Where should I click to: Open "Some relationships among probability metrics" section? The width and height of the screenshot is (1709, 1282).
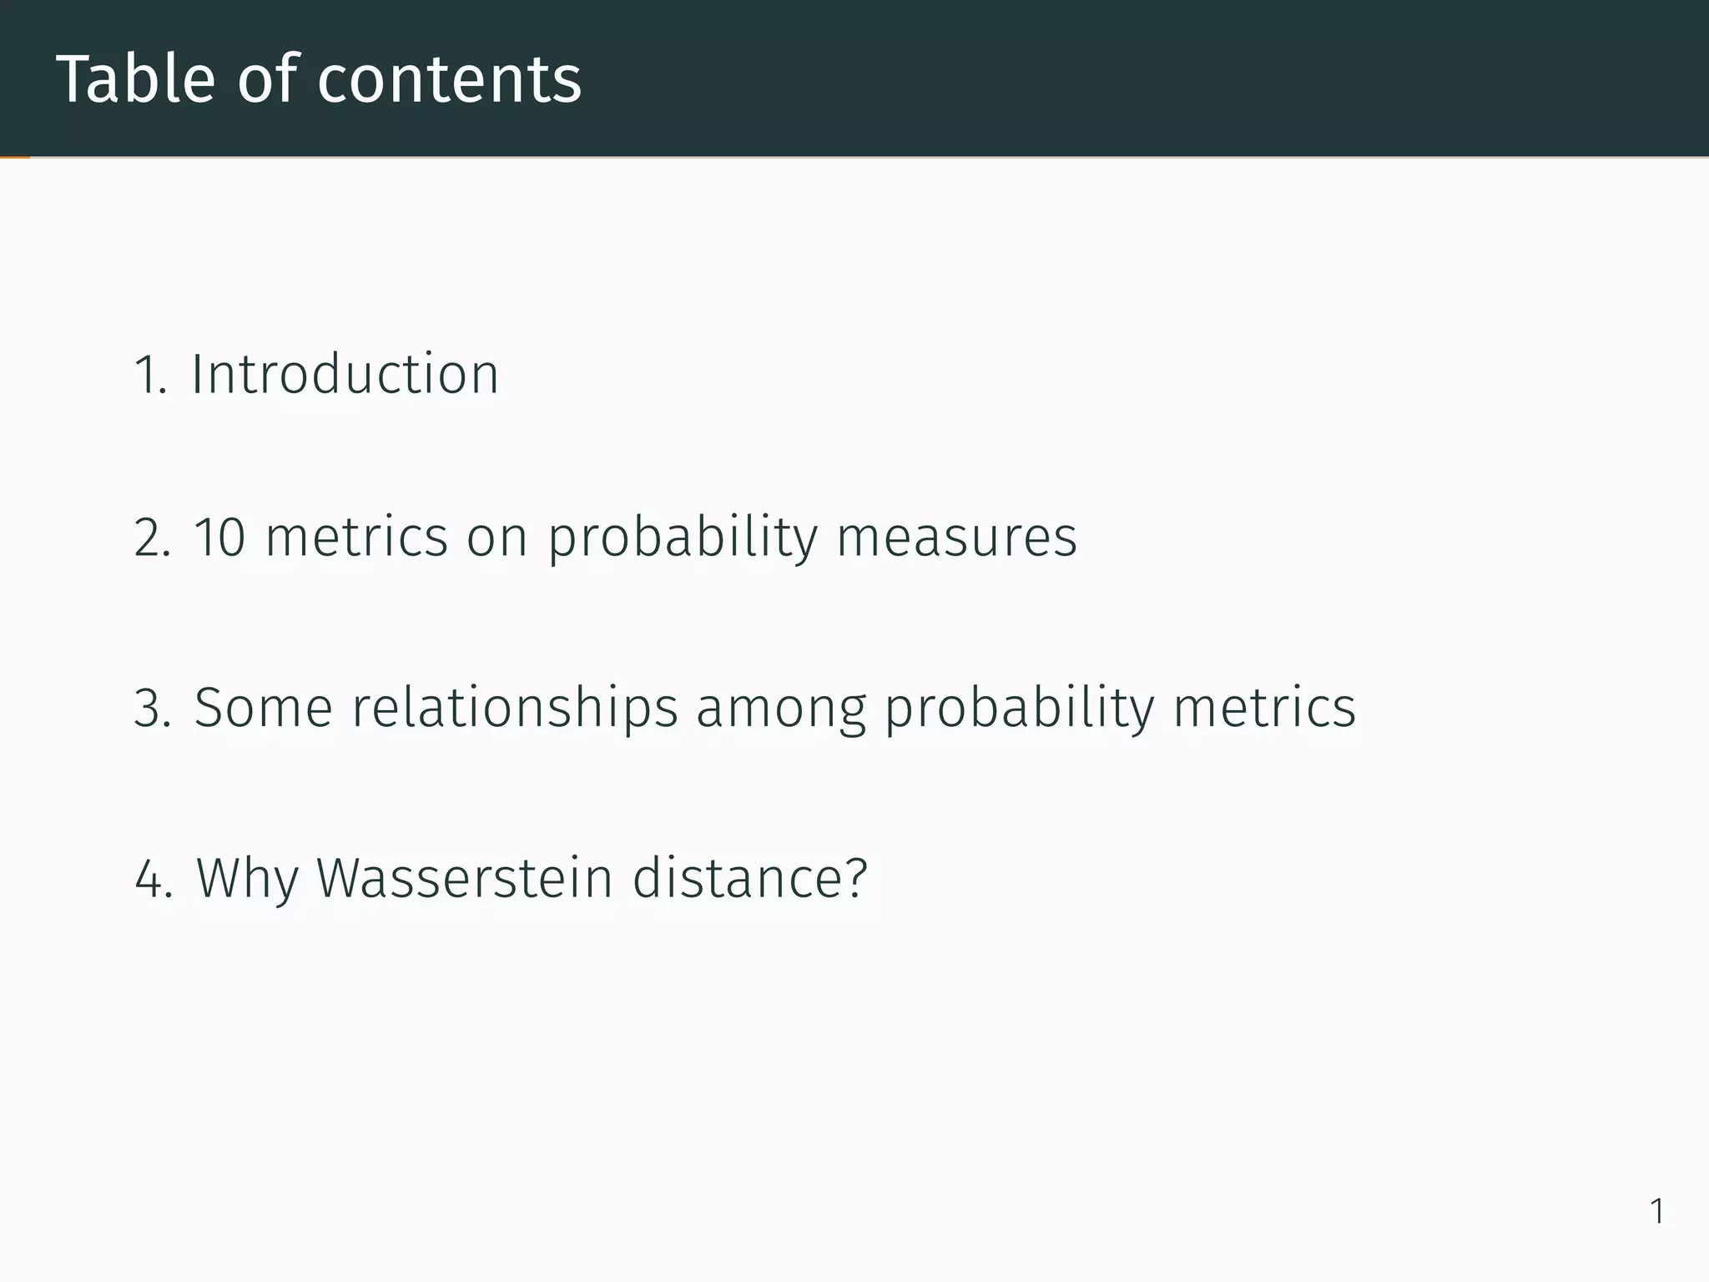tap(774, 708)
